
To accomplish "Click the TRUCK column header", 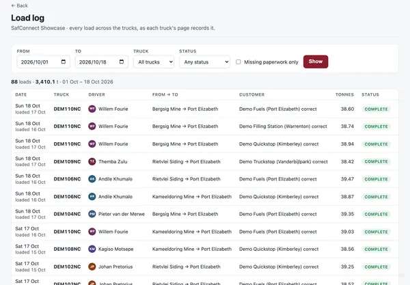I will (61, 94).
